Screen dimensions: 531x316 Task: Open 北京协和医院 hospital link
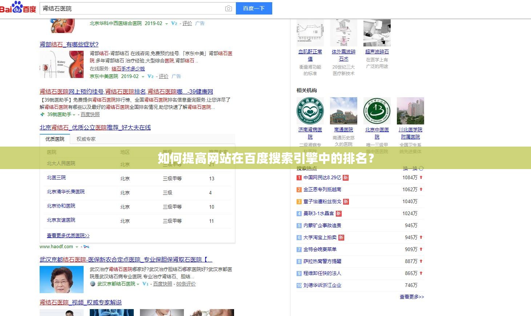click(x=61, y=206)
